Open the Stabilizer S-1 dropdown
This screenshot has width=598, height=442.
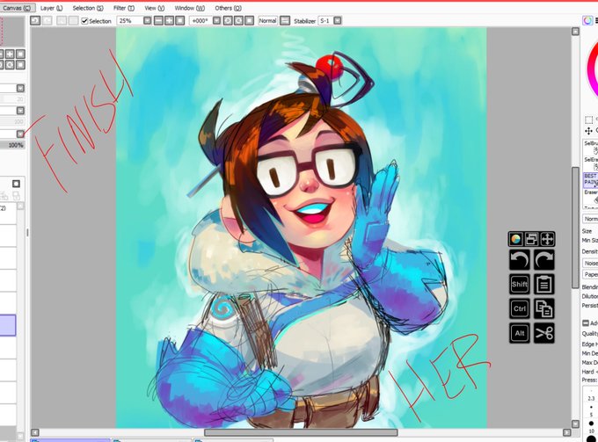coord(338,20)
